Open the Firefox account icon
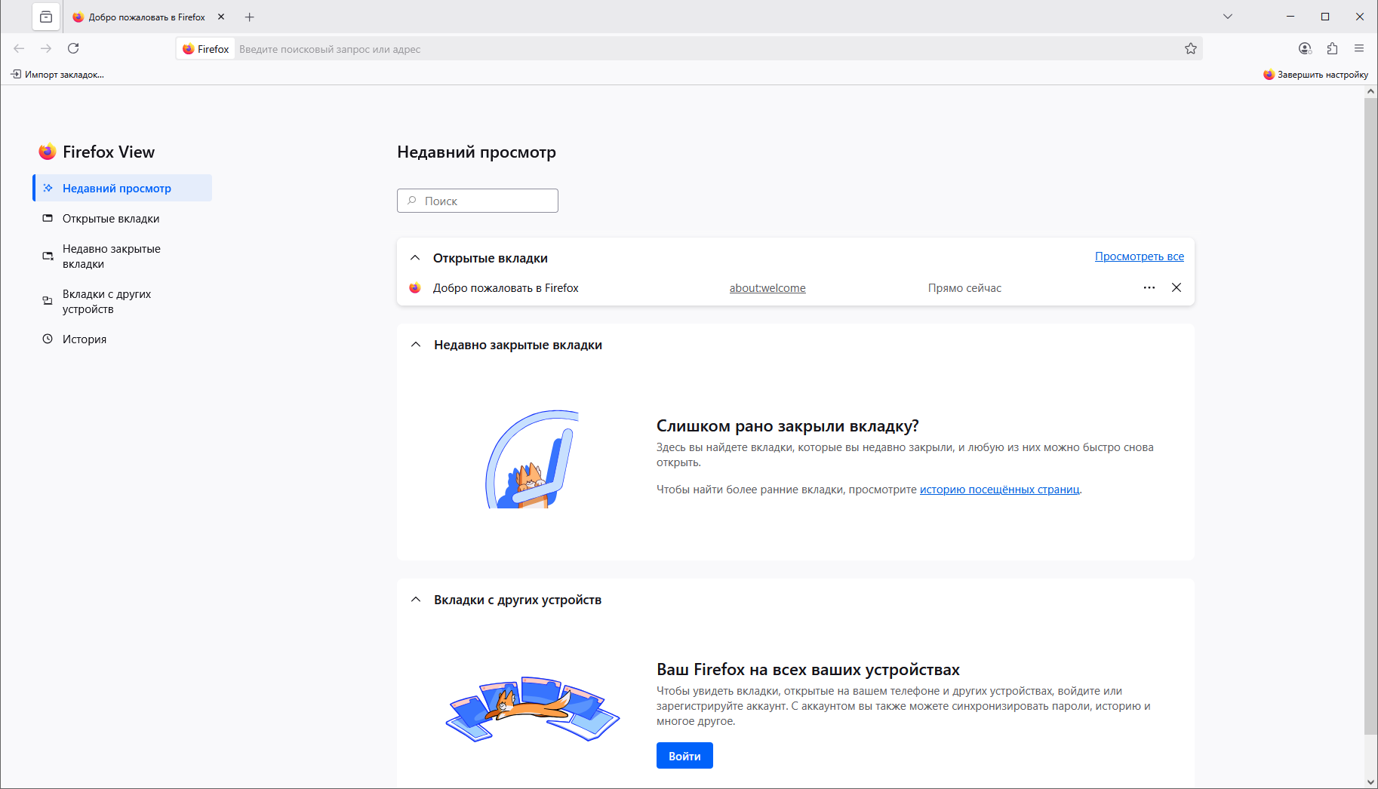This screenshot has width=1378, height=789. point(1305,48)
